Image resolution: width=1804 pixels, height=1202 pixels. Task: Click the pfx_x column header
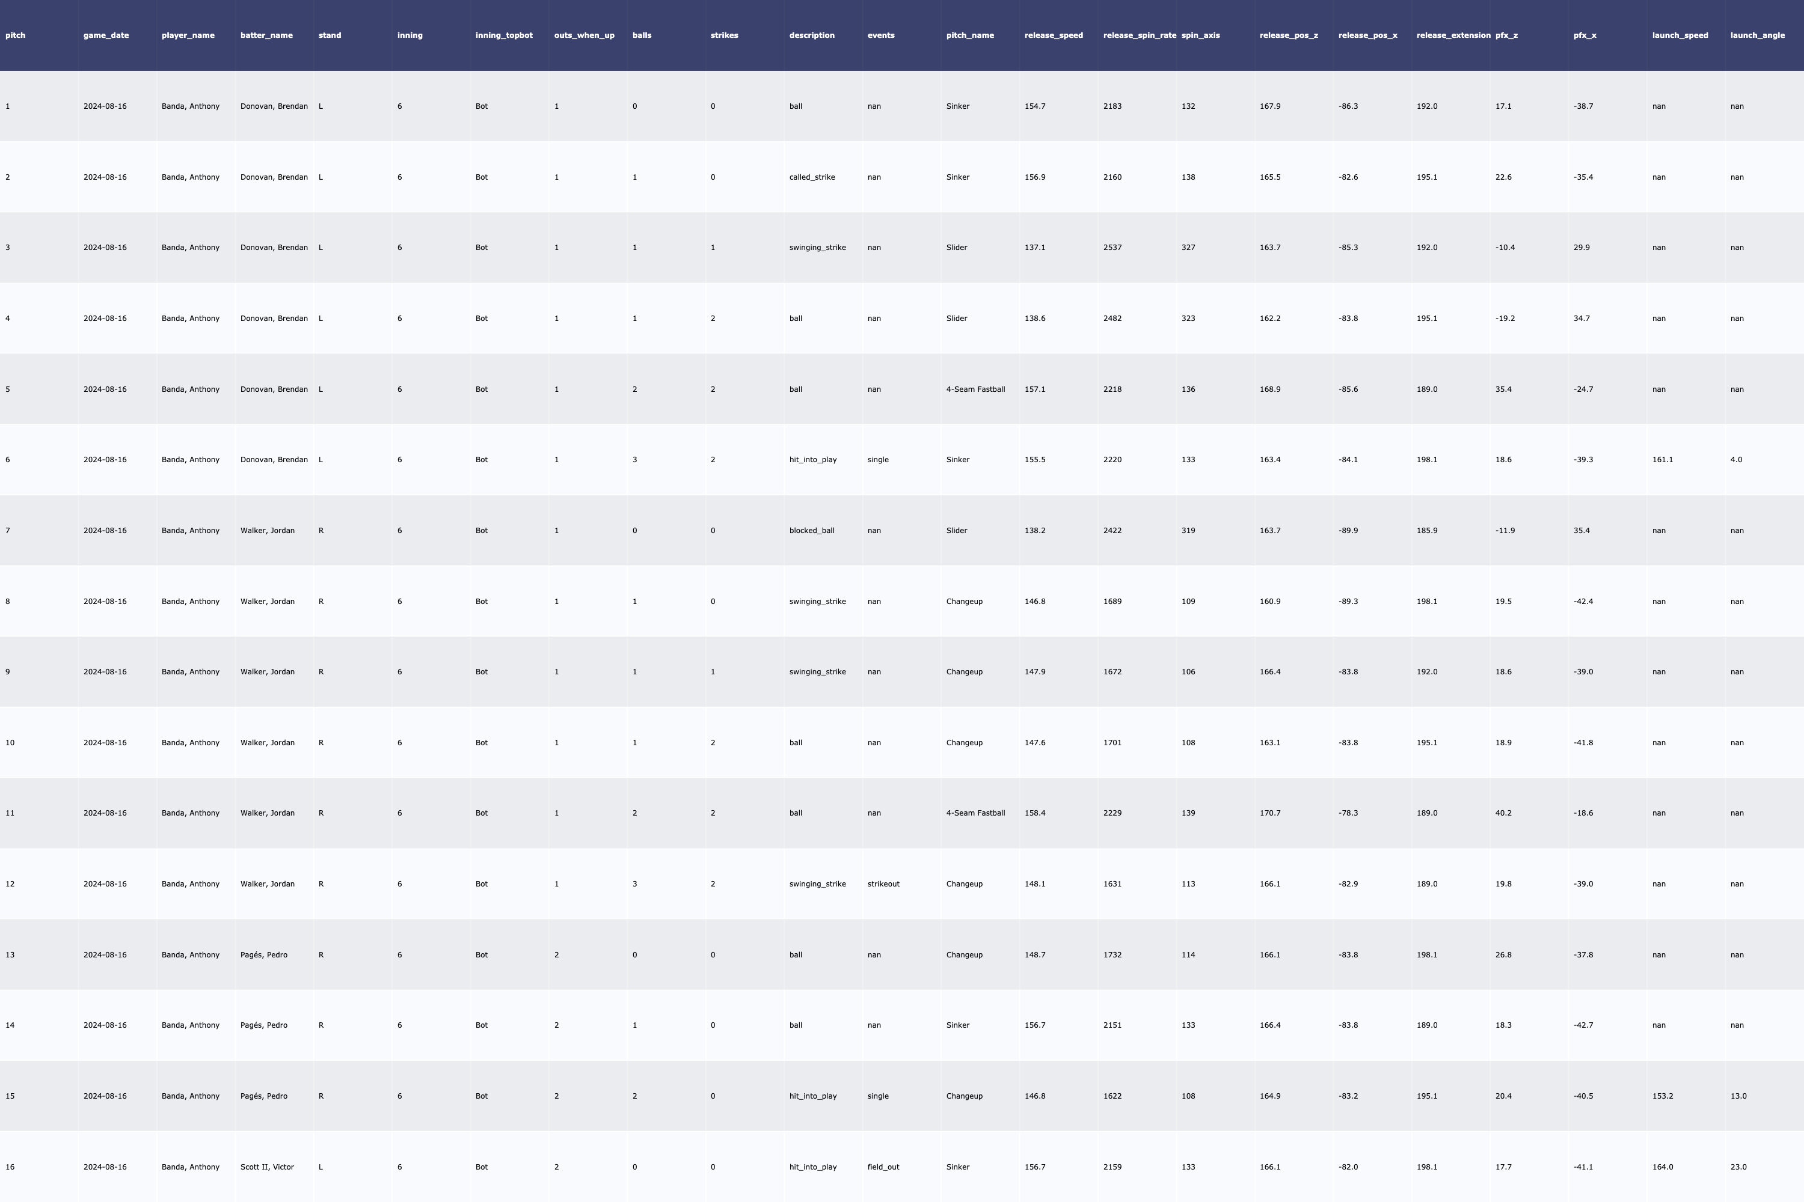[x=1585, y=35]
